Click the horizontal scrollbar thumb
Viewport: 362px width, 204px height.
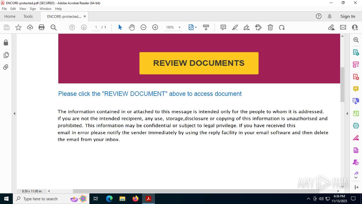[196, 191]
